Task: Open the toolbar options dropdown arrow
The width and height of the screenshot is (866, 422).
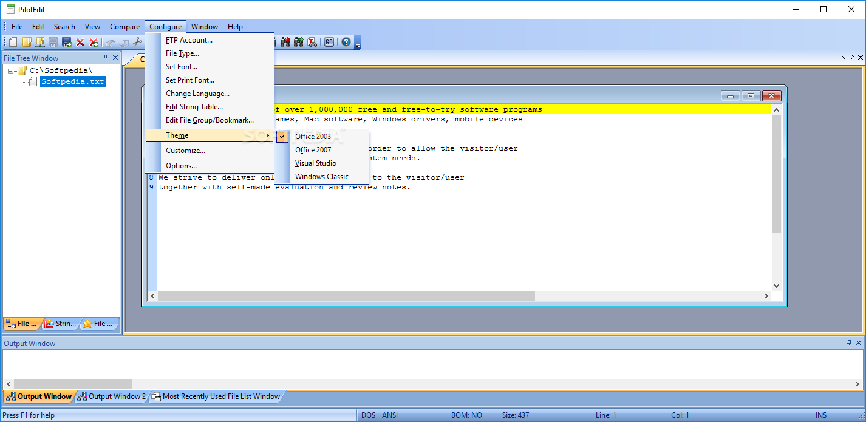Action: [358, 44]
